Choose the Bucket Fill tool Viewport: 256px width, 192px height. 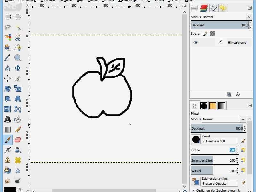click(x=18, y=119)
